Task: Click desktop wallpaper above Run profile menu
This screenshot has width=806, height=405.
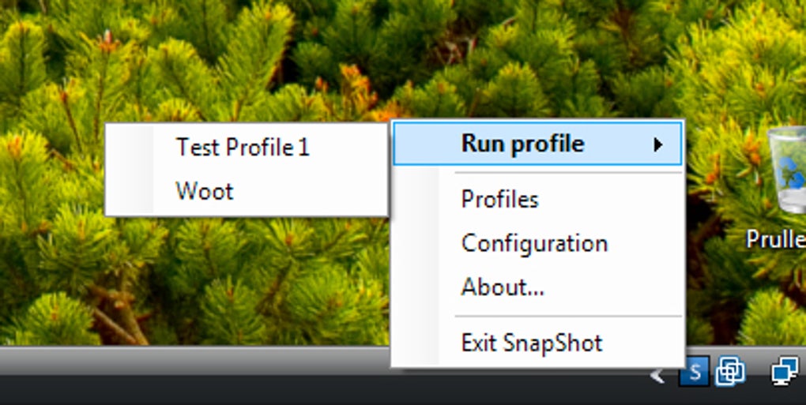Action: [x=537, y=63]
